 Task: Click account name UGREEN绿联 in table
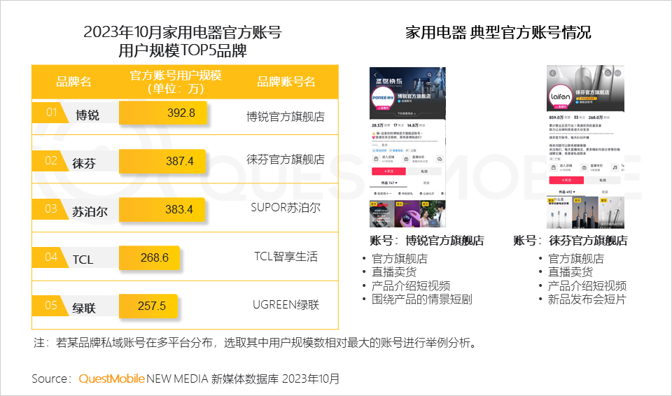[286, 305]
